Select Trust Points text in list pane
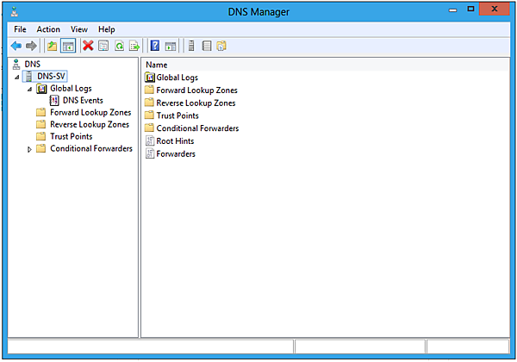Viewport: 517px width, 362px height. 178,115
